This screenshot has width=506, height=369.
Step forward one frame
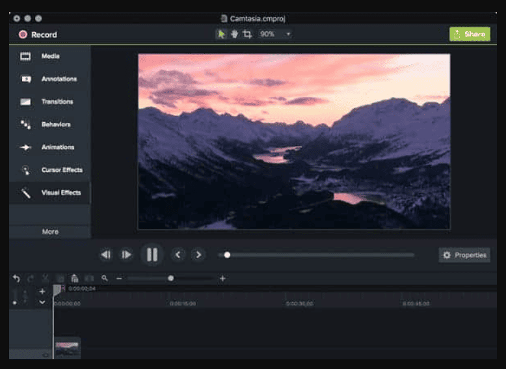pyautogui.click(x=126, y=254)
